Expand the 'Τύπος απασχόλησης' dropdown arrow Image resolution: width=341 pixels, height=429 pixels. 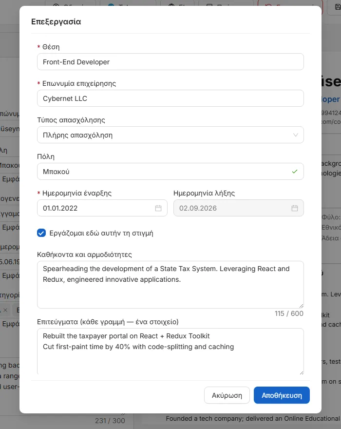tap(295, 135)
